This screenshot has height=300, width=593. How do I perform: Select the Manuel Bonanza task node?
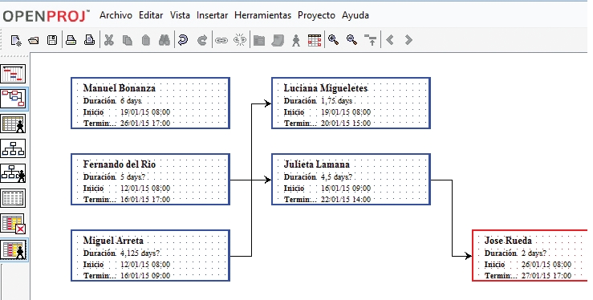[x=151, y=103]
